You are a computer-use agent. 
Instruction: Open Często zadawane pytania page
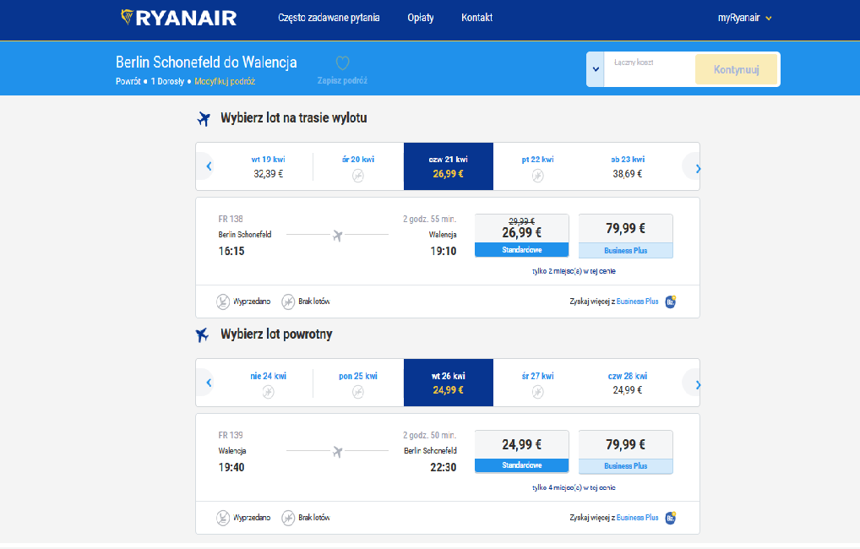pyautogui.click(x=329, y=18)
